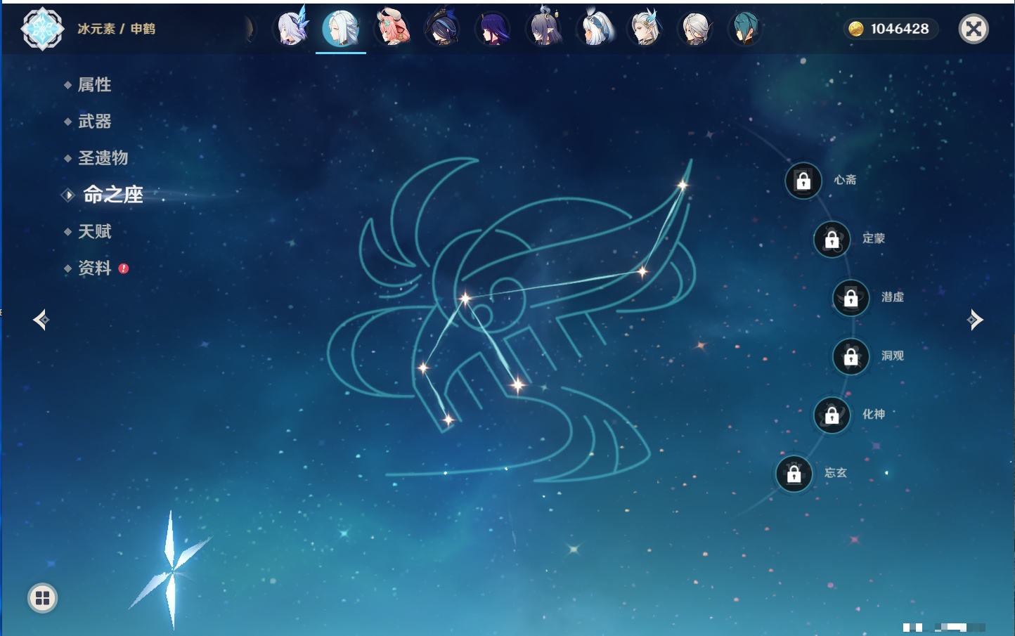Switch to the 武器 weapon menu
1015x636 pixels.
pyautogui.click(x=94, y=122)
